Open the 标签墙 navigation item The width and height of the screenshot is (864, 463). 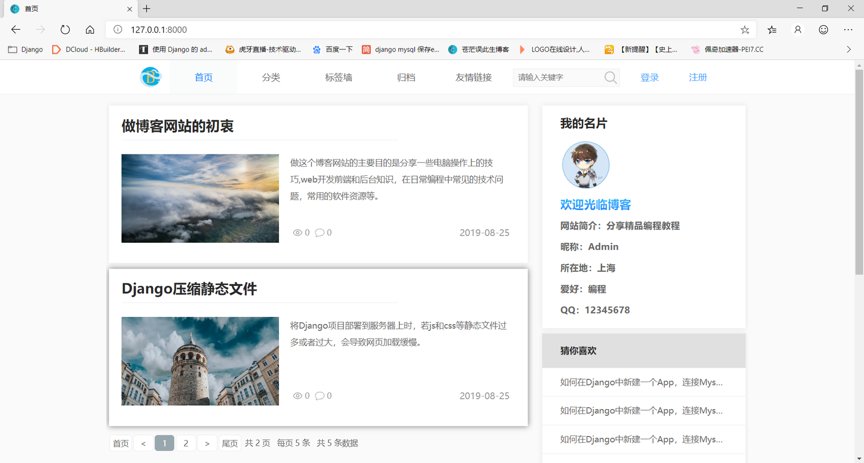(x=338, y=78)
